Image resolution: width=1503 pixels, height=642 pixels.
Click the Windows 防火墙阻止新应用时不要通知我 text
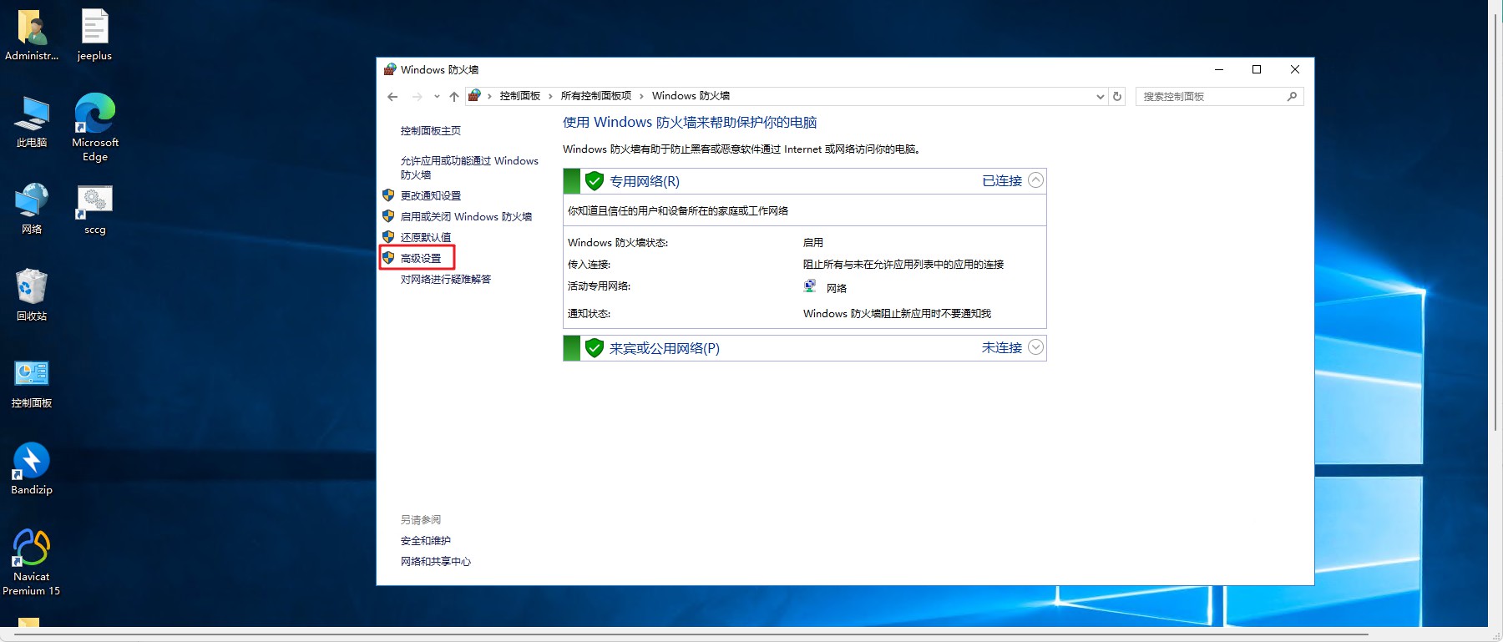897,314
